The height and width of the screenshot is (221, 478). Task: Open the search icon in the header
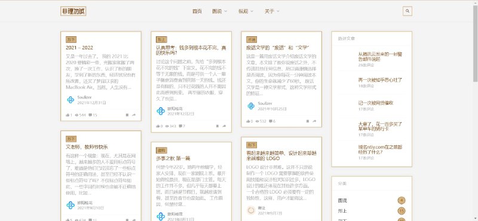[x=407, y=11]
